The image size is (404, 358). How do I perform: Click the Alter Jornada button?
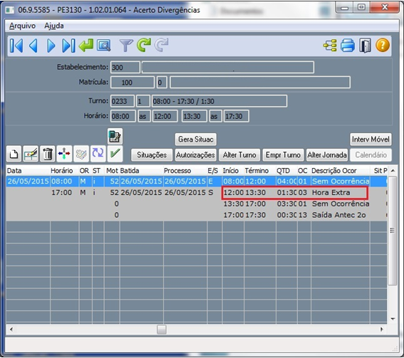[327, 155]
